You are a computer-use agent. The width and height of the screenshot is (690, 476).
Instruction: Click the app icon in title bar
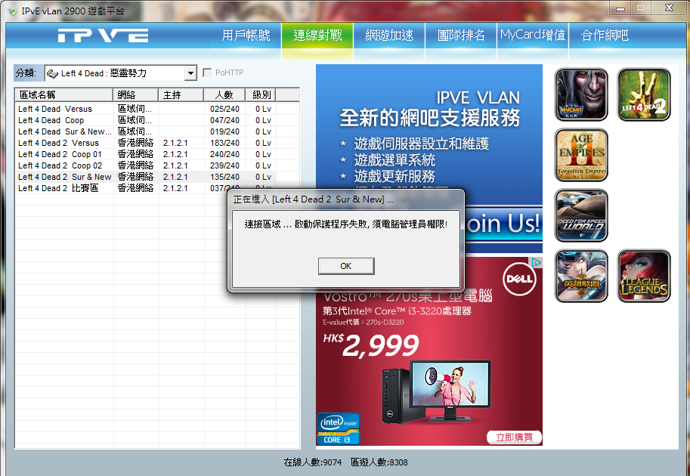coord(13,11)
